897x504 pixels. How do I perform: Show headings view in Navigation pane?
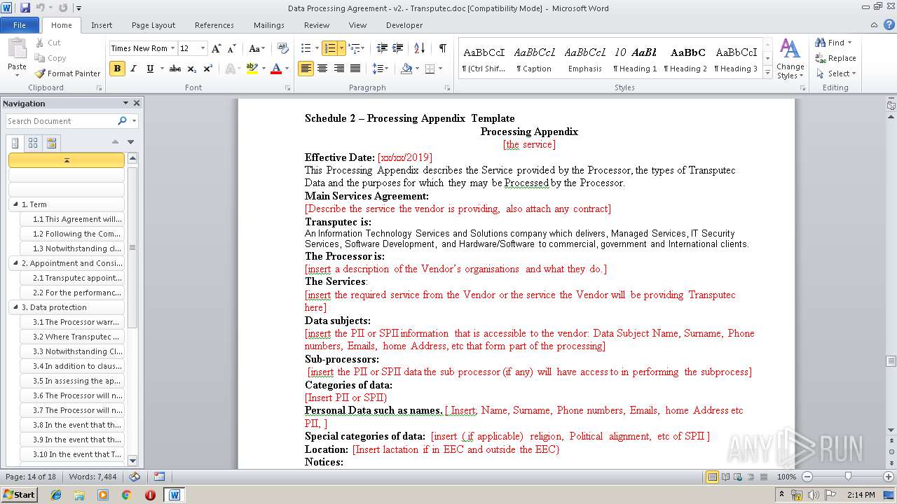pos(15,143)
